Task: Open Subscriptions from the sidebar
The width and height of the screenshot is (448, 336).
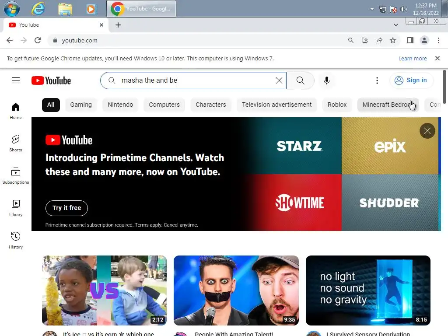Action: [x=16, y=175]
